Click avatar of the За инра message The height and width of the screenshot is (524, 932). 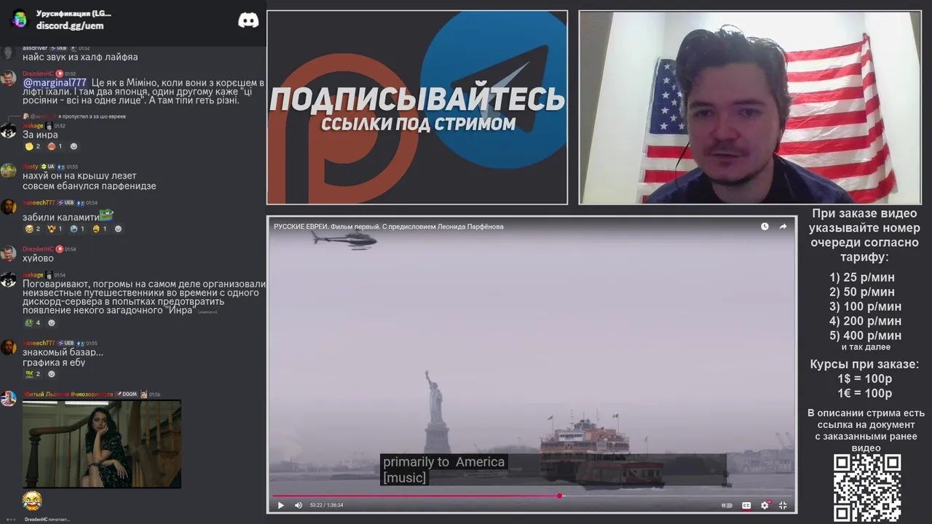point(8,130)
